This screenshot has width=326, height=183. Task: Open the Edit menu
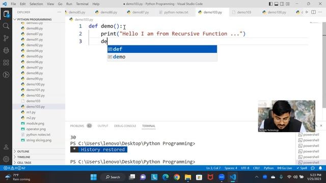tap(22, 4)
